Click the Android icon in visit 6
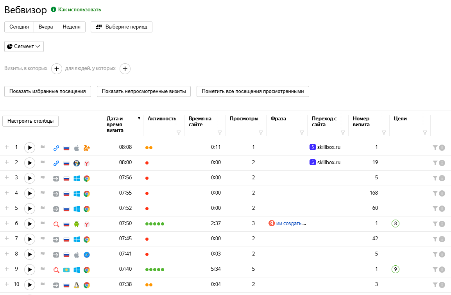Viewport: 451px width, 295px height. tap(77, 224)
